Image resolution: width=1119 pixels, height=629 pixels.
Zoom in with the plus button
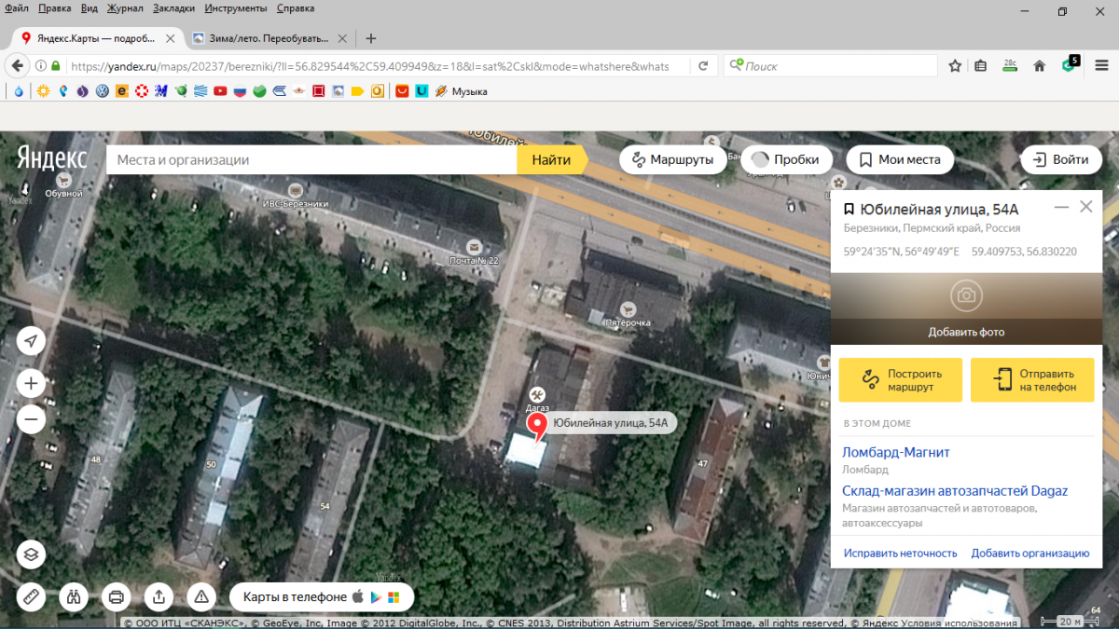click(31, 383)
